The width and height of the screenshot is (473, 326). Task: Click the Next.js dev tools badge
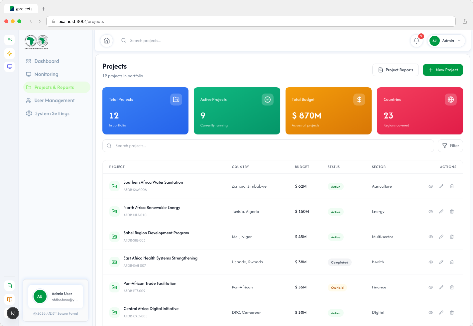click(x=13, y=313)
